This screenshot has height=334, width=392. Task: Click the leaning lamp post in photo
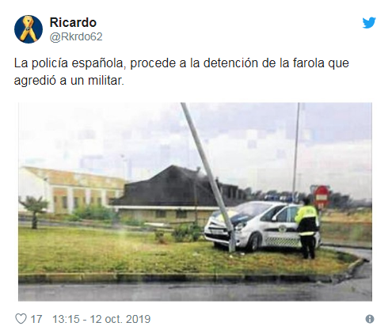coord(208,176)
